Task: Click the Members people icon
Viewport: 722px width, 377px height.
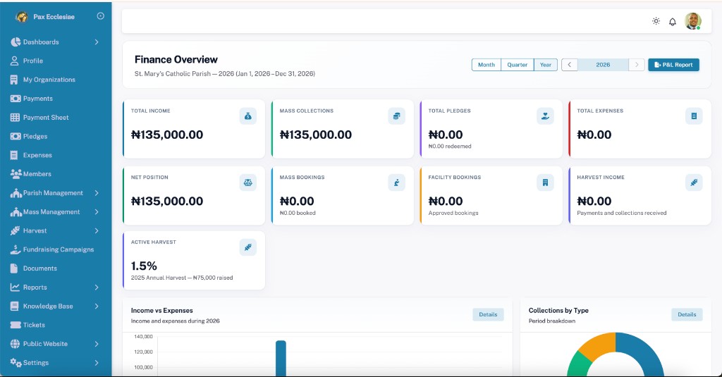Action: (x=16, y=174)
